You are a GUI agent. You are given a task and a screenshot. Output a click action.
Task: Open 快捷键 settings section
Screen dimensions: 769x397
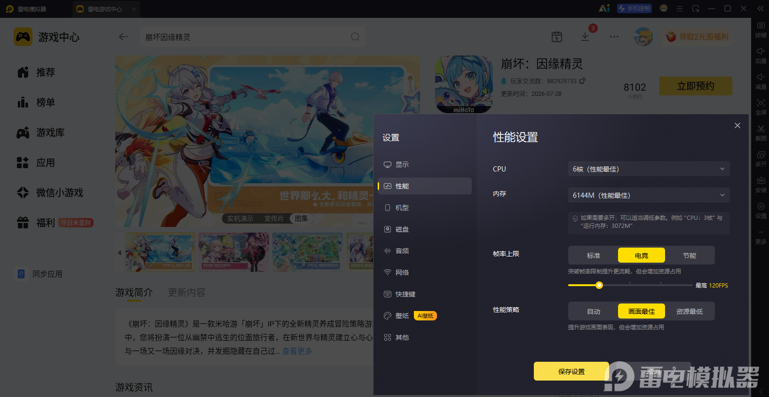pyautogui.click(x=425, y=294)
